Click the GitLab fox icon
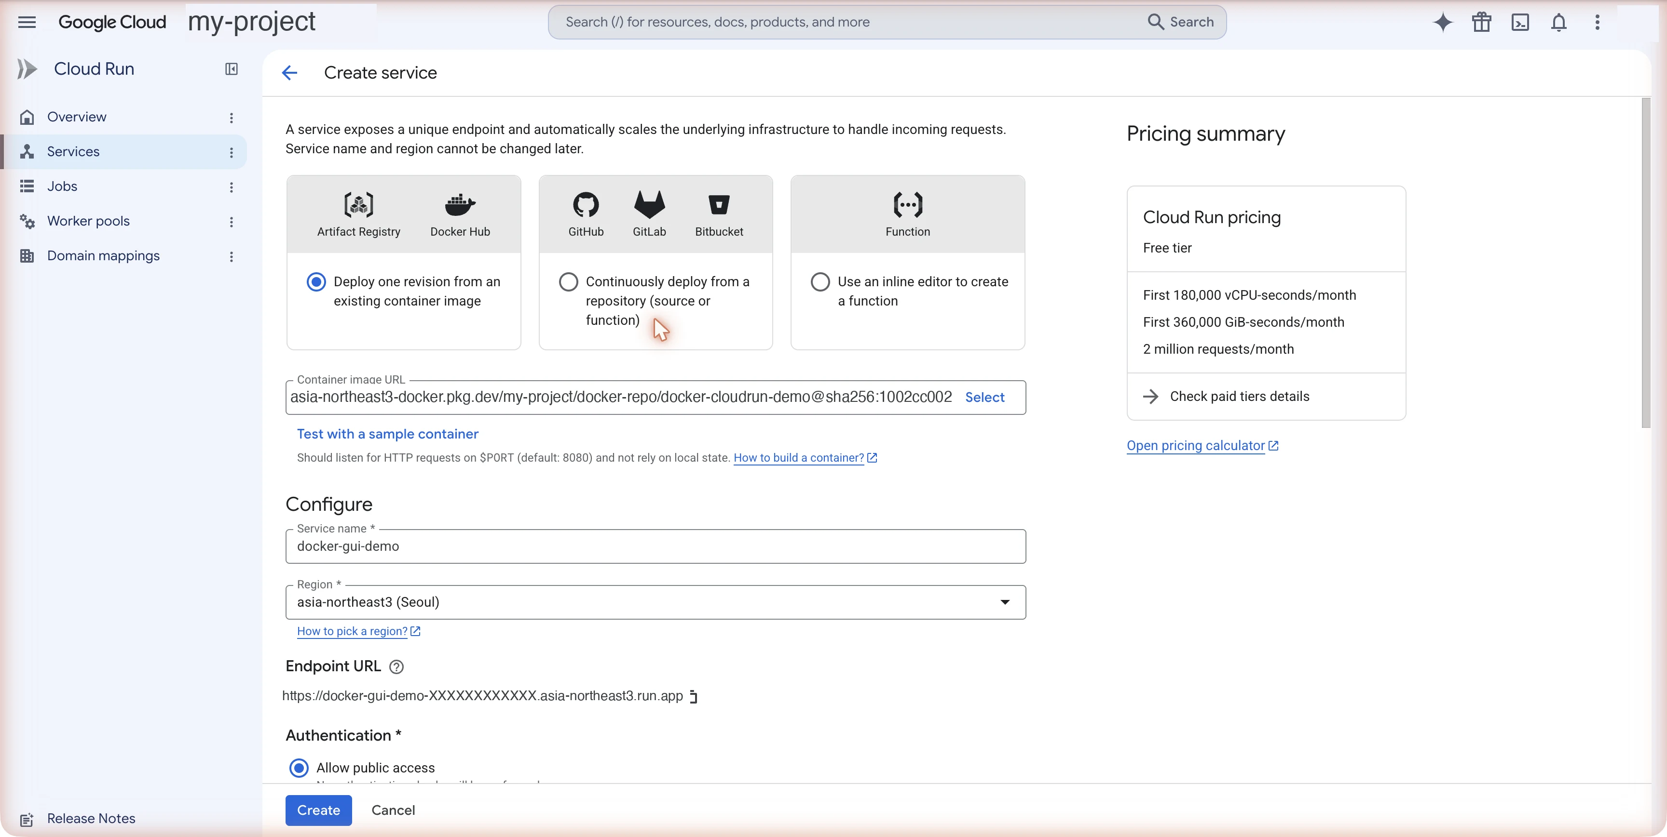The width and height of the screenshot is (1667, 837). [649, 204]
